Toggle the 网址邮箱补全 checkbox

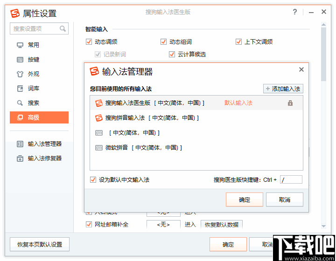[x=89, y=225]
